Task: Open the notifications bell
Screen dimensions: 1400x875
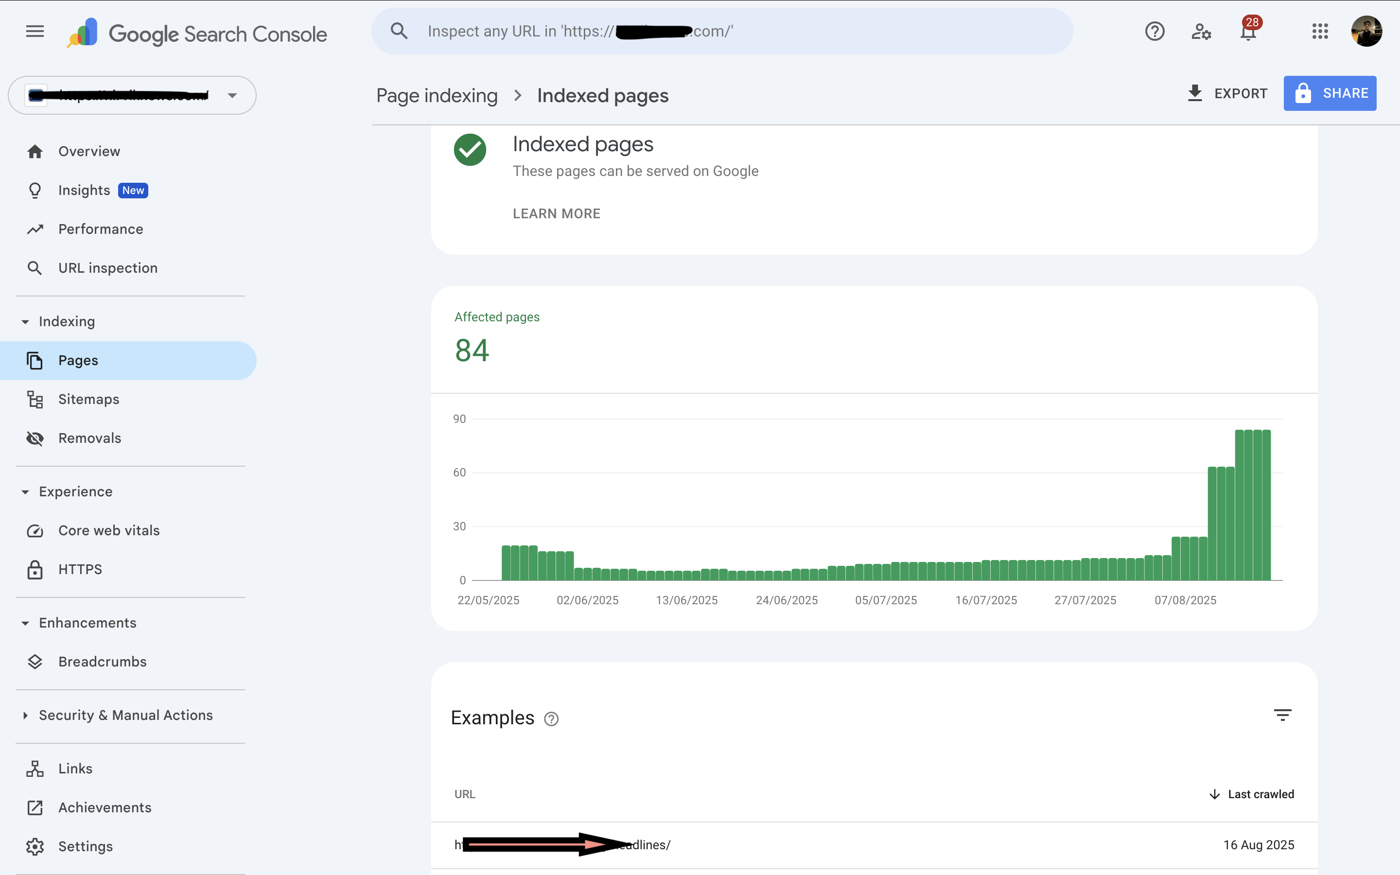Action: click(1248, 33)
